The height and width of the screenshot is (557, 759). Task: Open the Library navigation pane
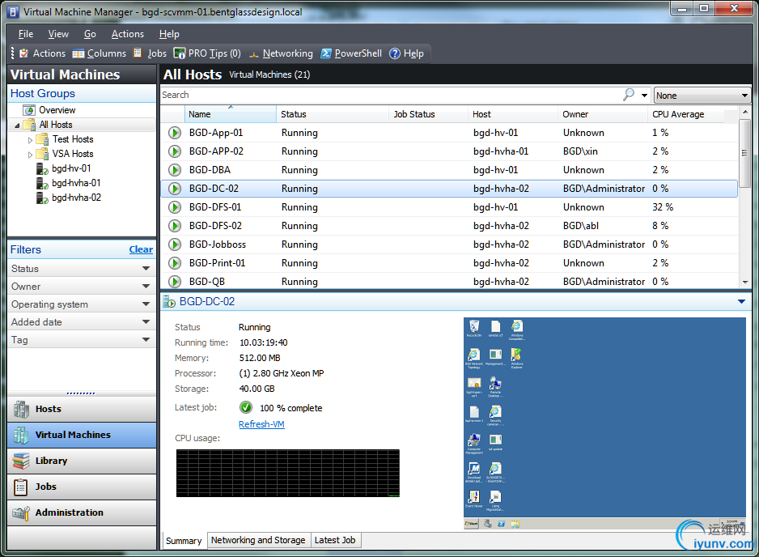82,461
